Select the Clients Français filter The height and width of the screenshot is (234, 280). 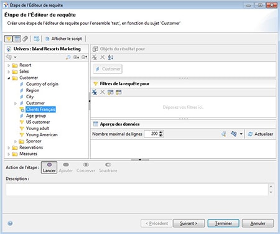coord(40,110)
